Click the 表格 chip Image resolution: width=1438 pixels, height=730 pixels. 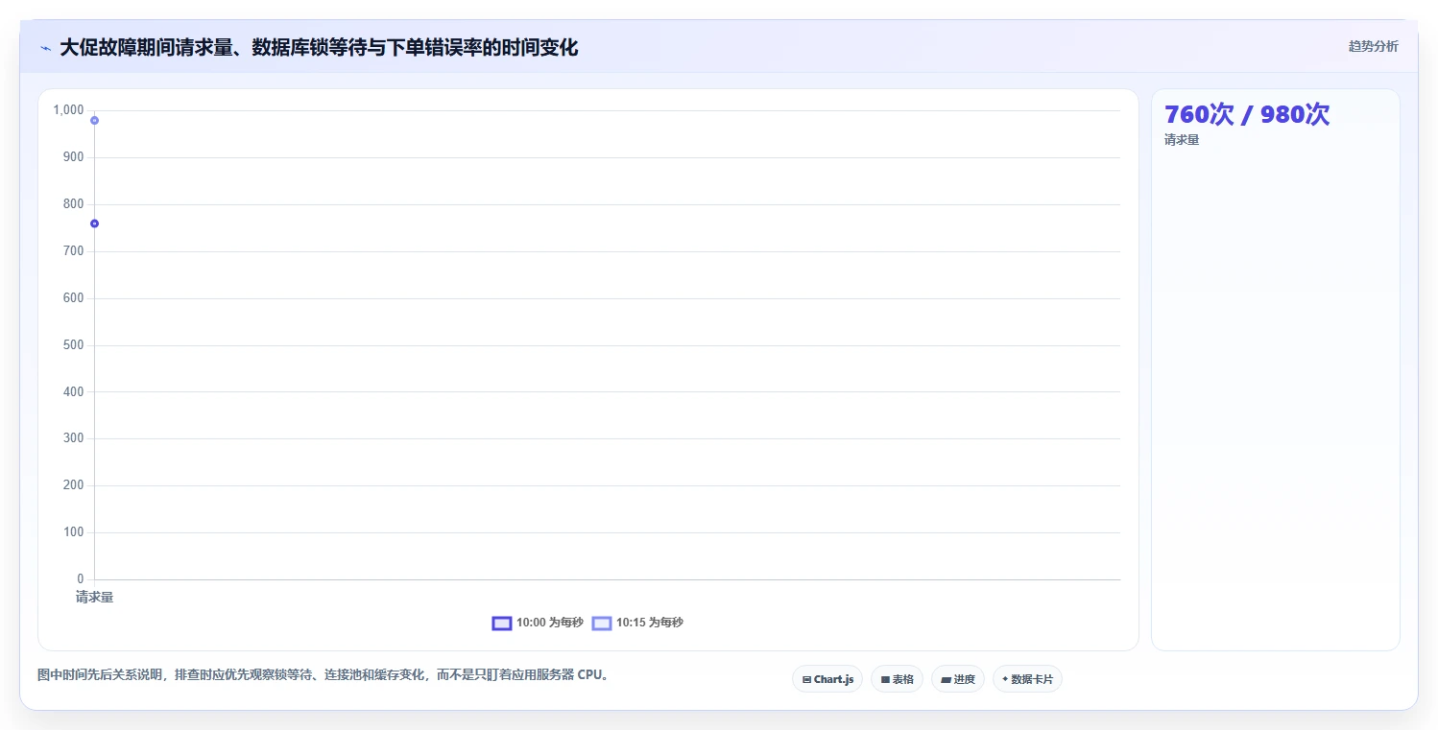[897, 679]
